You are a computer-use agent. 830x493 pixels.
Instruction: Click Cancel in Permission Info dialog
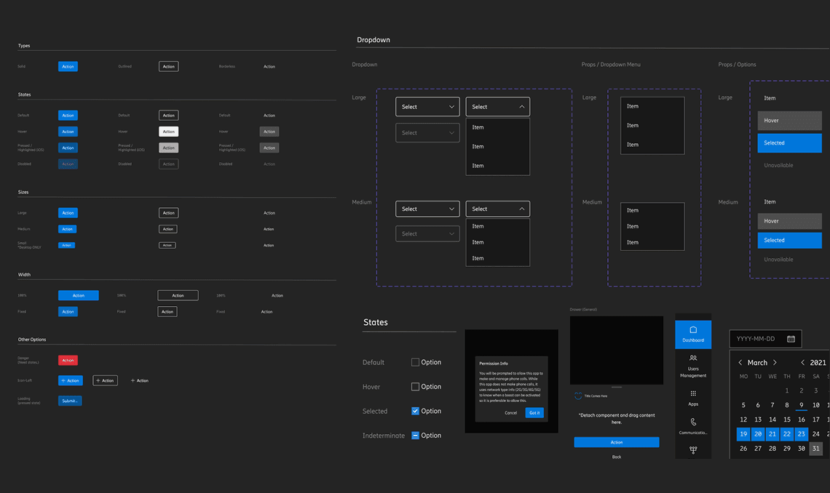511,413
